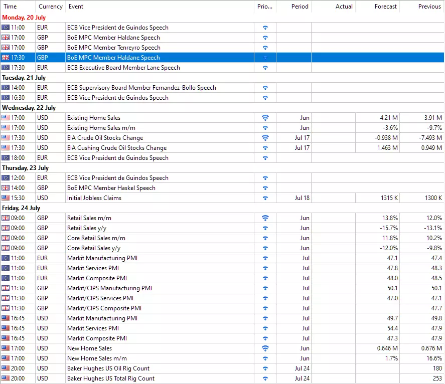Select ECB Executive Board Member Lane Speech event
445x384 pixels.
pyautogui.click(x=123, y=68)
